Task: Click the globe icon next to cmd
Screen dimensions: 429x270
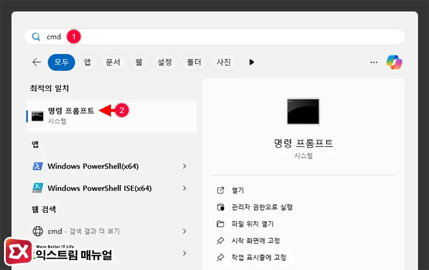Action: [38, 231]
